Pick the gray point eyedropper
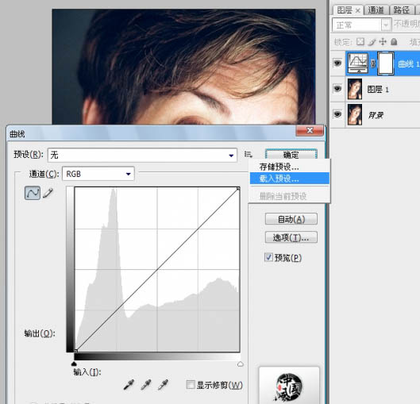 (x=146, y=384)
